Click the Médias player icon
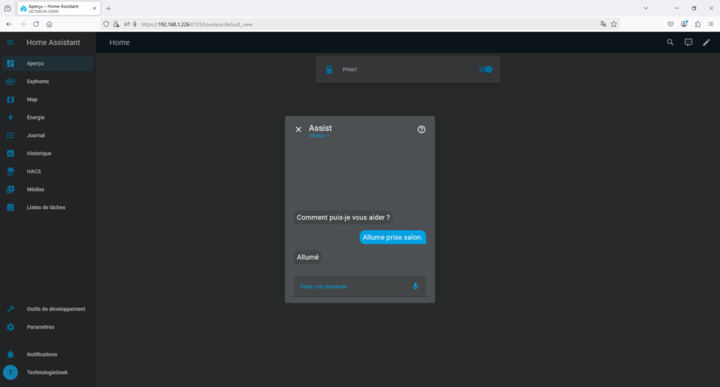This screenshot has height=387, width=720. [10, 189]
